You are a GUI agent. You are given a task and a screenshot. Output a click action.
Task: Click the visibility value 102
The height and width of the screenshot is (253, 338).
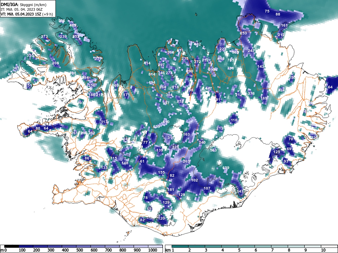194,180
